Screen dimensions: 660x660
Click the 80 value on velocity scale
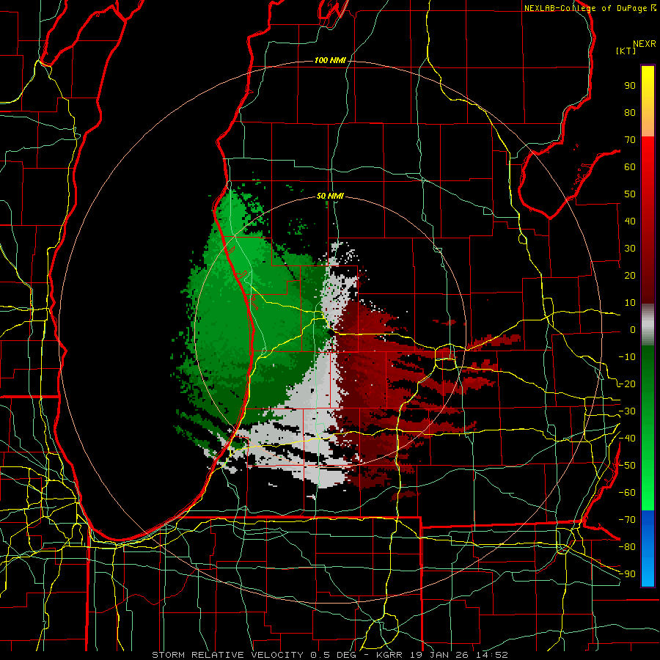pos(630,113)
